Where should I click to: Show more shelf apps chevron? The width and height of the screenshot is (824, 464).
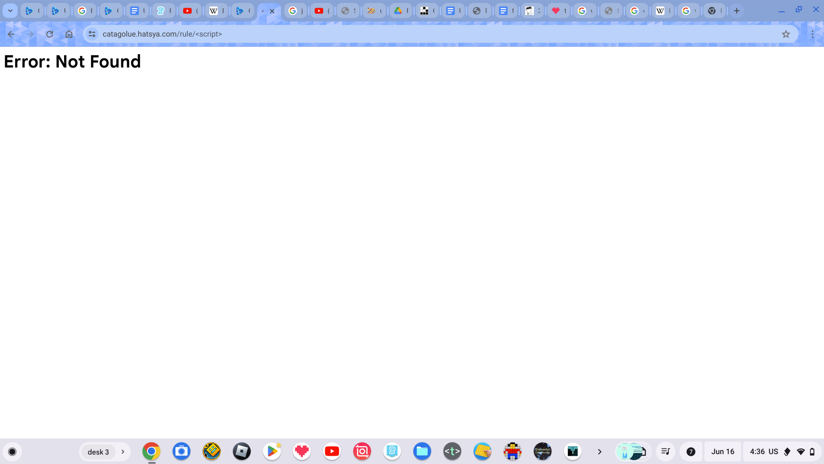[600, 452]
